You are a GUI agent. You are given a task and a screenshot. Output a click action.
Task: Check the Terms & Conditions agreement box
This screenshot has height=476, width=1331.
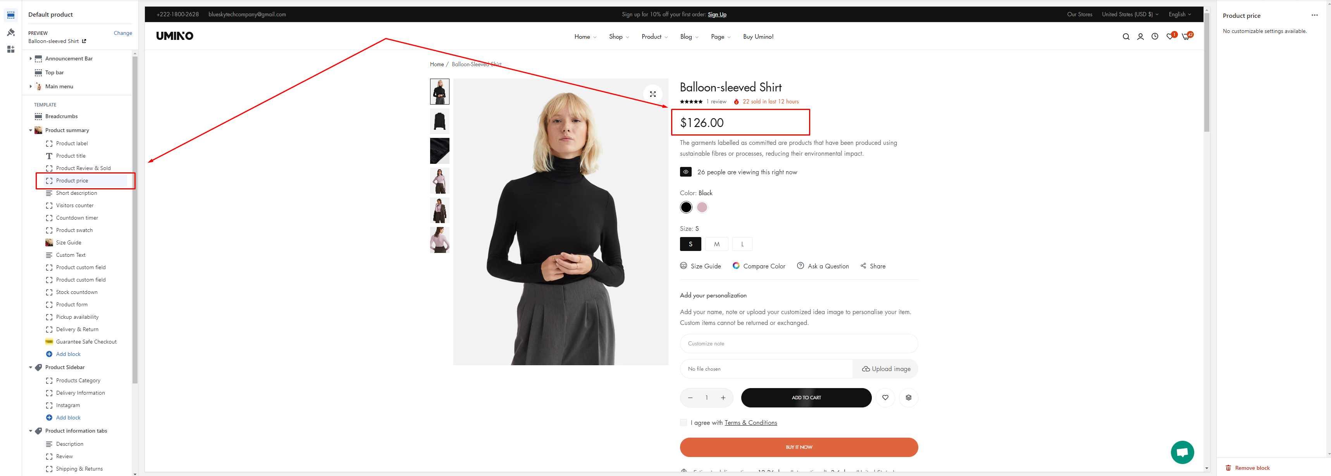[684, 423]
